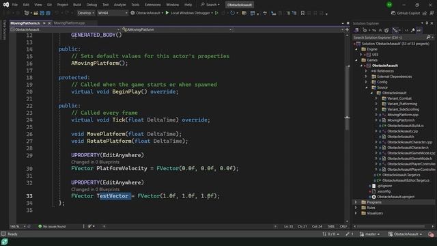The height and width of the screenshot is (246, 437).
Task: Select MovingPlatform.cpp in Solution Explorer
Action: (402, 115)
